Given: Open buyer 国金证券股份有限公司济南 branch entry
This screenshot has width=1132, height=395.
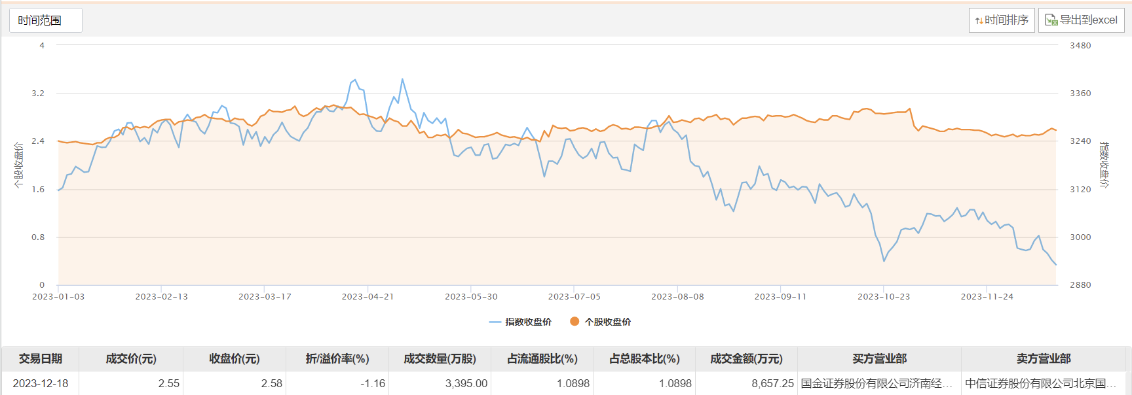Looking at the screenshot, I should [876, 383].
